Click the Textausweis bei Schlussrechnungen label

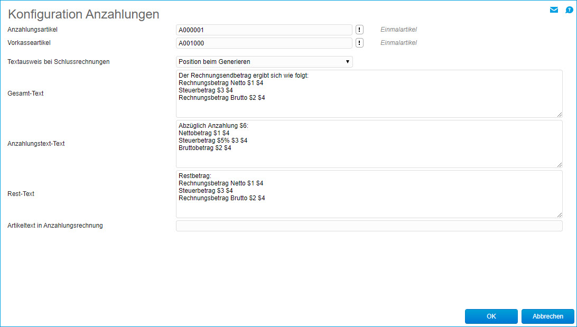pos(59,62)
